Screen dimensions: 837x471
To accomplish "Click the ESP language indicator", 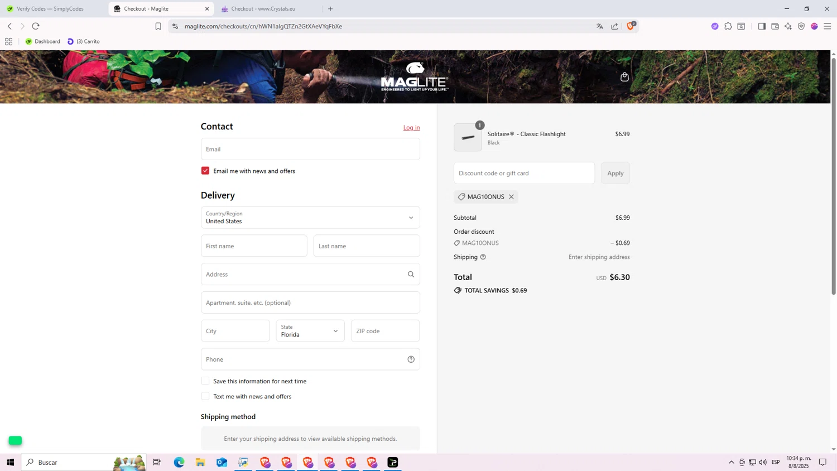I will 776,462.
